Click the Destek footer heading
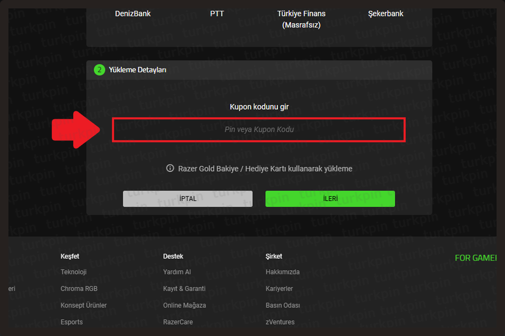Screen dimensions: 505x336 [x=173, y=256]
